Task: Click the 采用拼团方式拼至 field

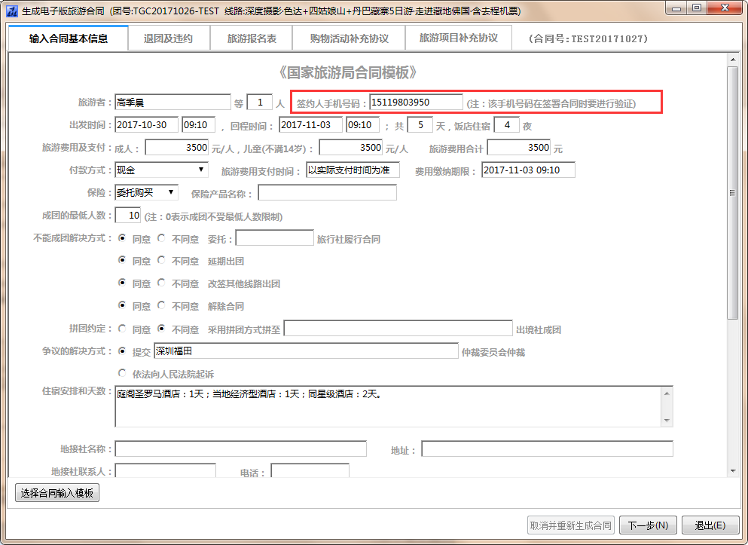Action: (398, 329)
